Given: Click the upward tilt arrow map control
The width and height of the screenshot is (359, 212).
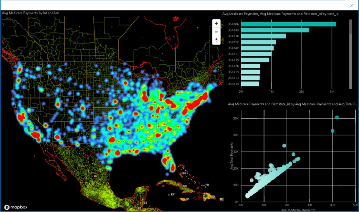Looking at the screenshot, I should pos(216,39).
